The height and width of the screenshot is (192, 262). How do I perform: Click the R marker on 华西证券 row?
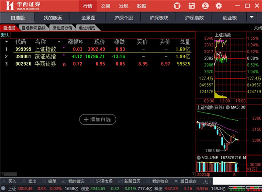click(64, 65)
